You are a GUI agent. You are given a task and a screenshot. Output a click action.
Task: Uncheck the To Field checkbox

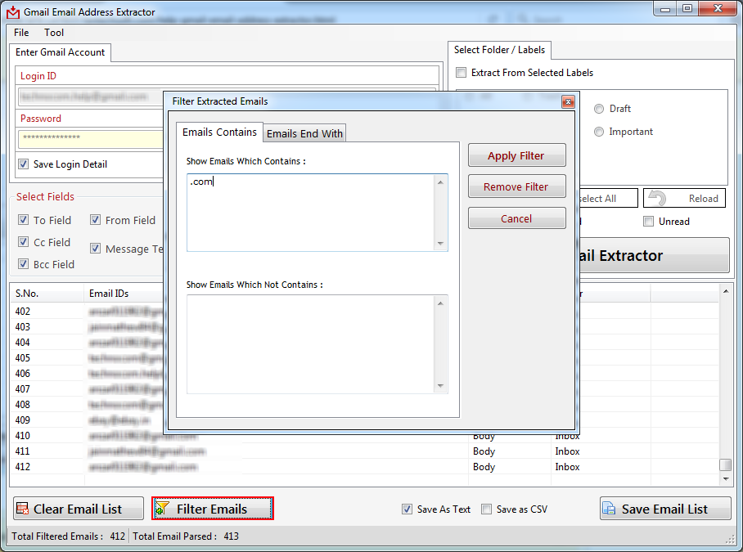pyautogui.click(x=23, y=220)
